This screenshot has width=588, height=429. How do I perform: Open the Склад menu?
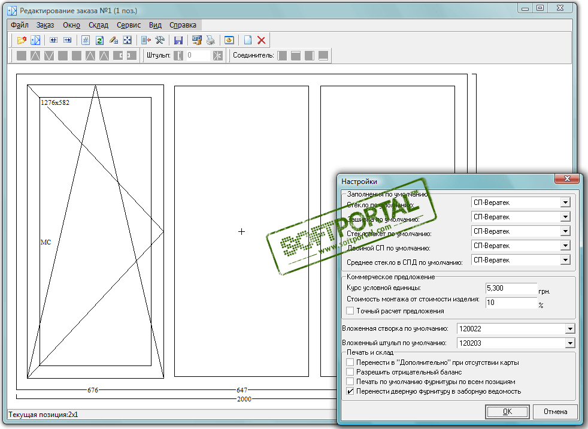click(98, 25)
